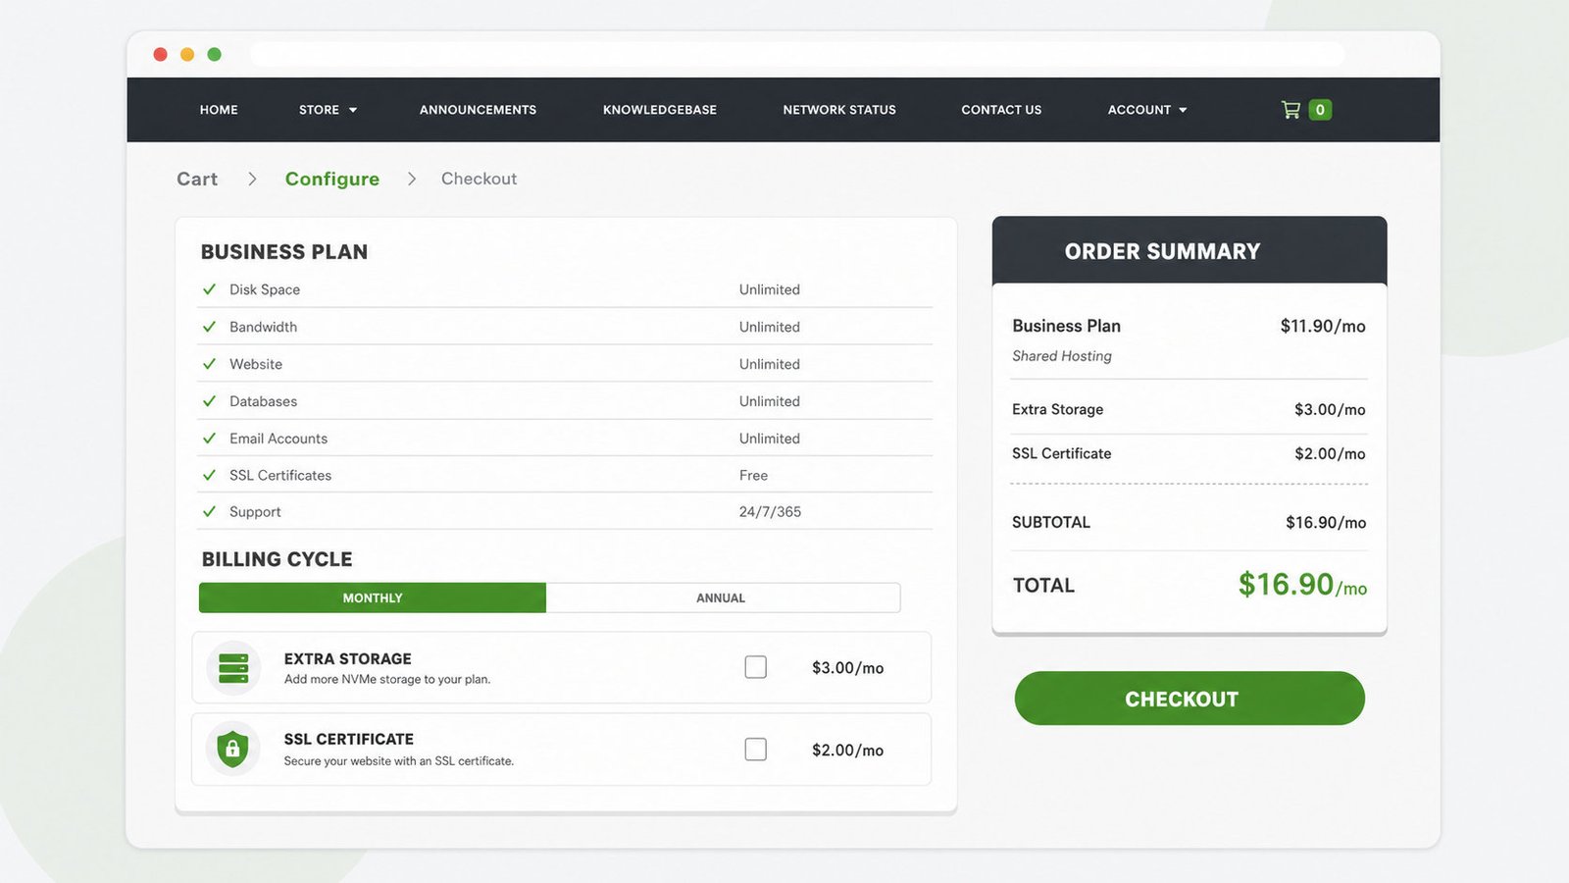Click the SSL Certificate shield icon
Image resolution: width=1569 pixels, height=883 pixels.
click(232, 750)
